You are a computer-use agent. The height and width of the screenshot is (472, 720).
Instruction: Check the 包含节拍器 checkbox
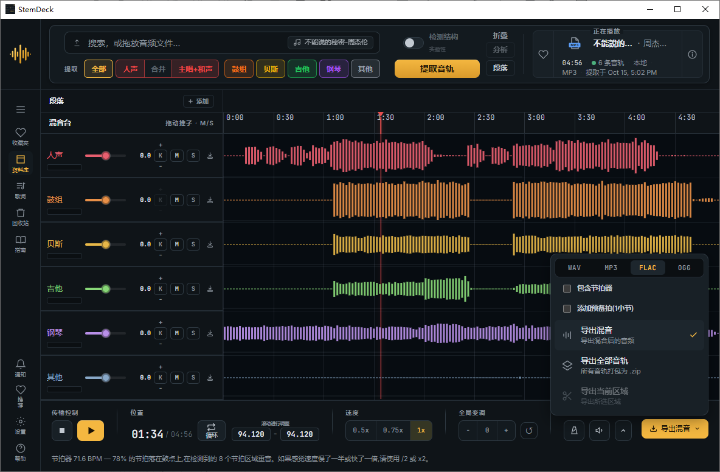[x=567, y=288]
